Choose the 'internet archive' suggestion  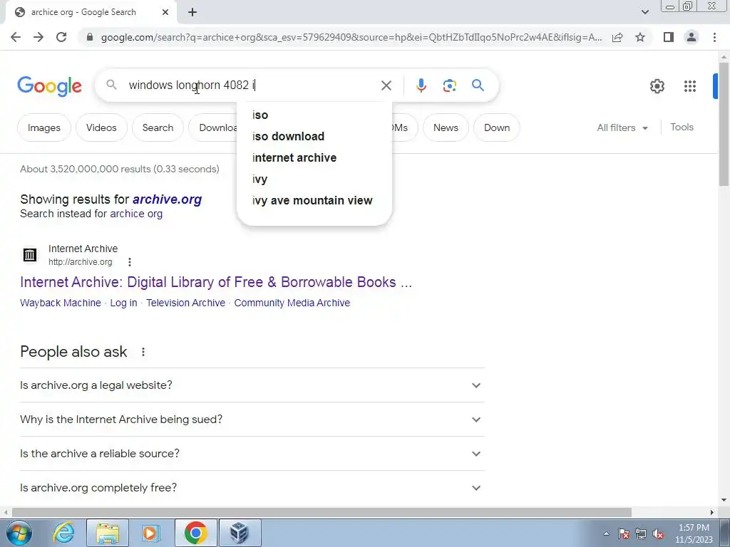314,157
